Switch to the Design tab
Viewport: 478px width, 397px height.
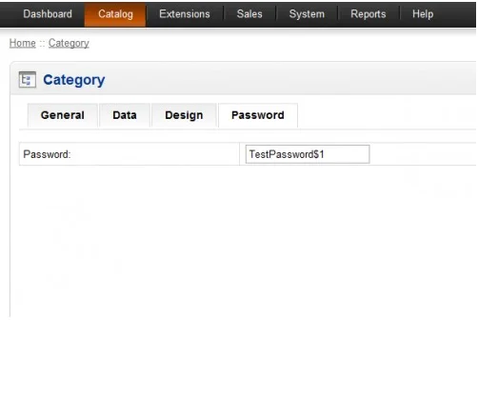coord(184,115)
